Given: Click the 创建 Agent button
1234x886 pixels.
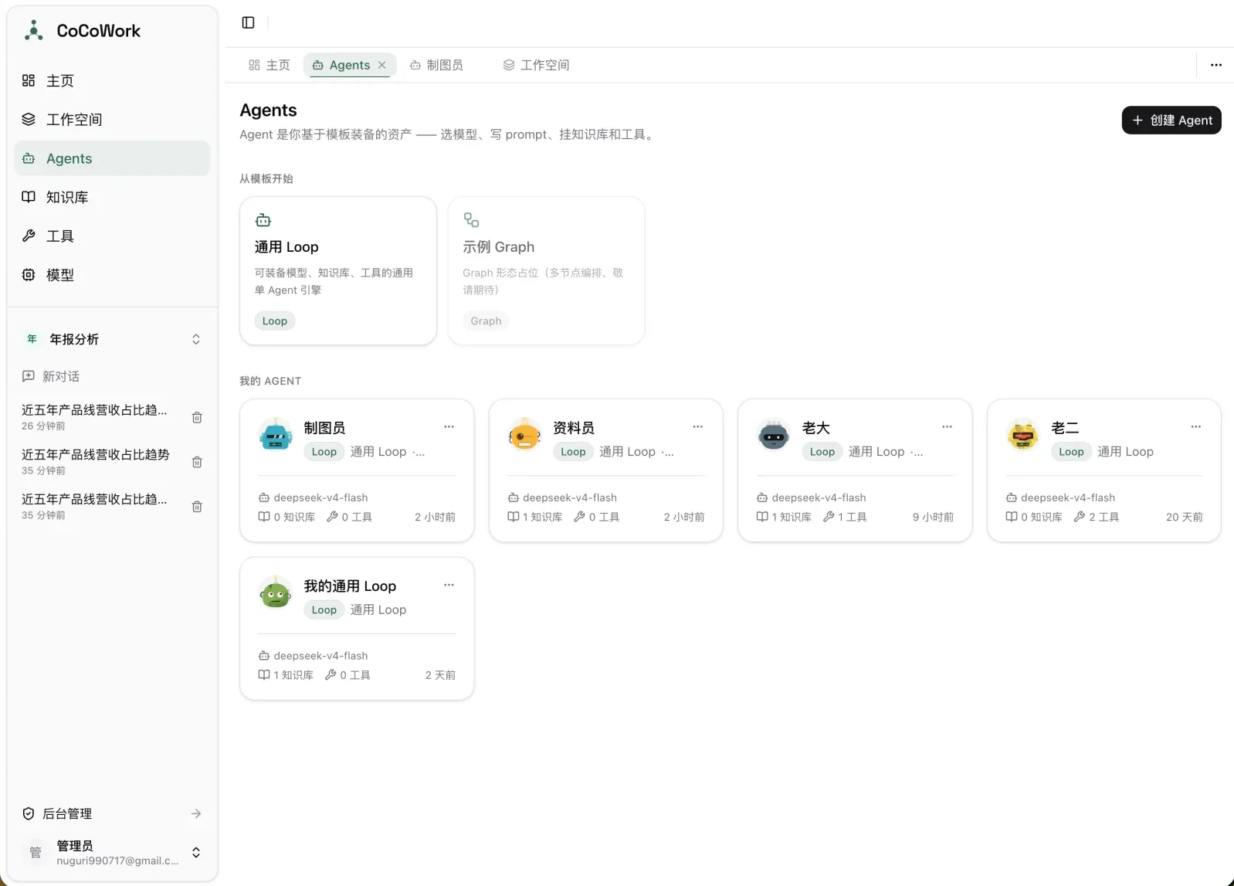Looking at the screenshot, I should click(x=1171, y=120).
